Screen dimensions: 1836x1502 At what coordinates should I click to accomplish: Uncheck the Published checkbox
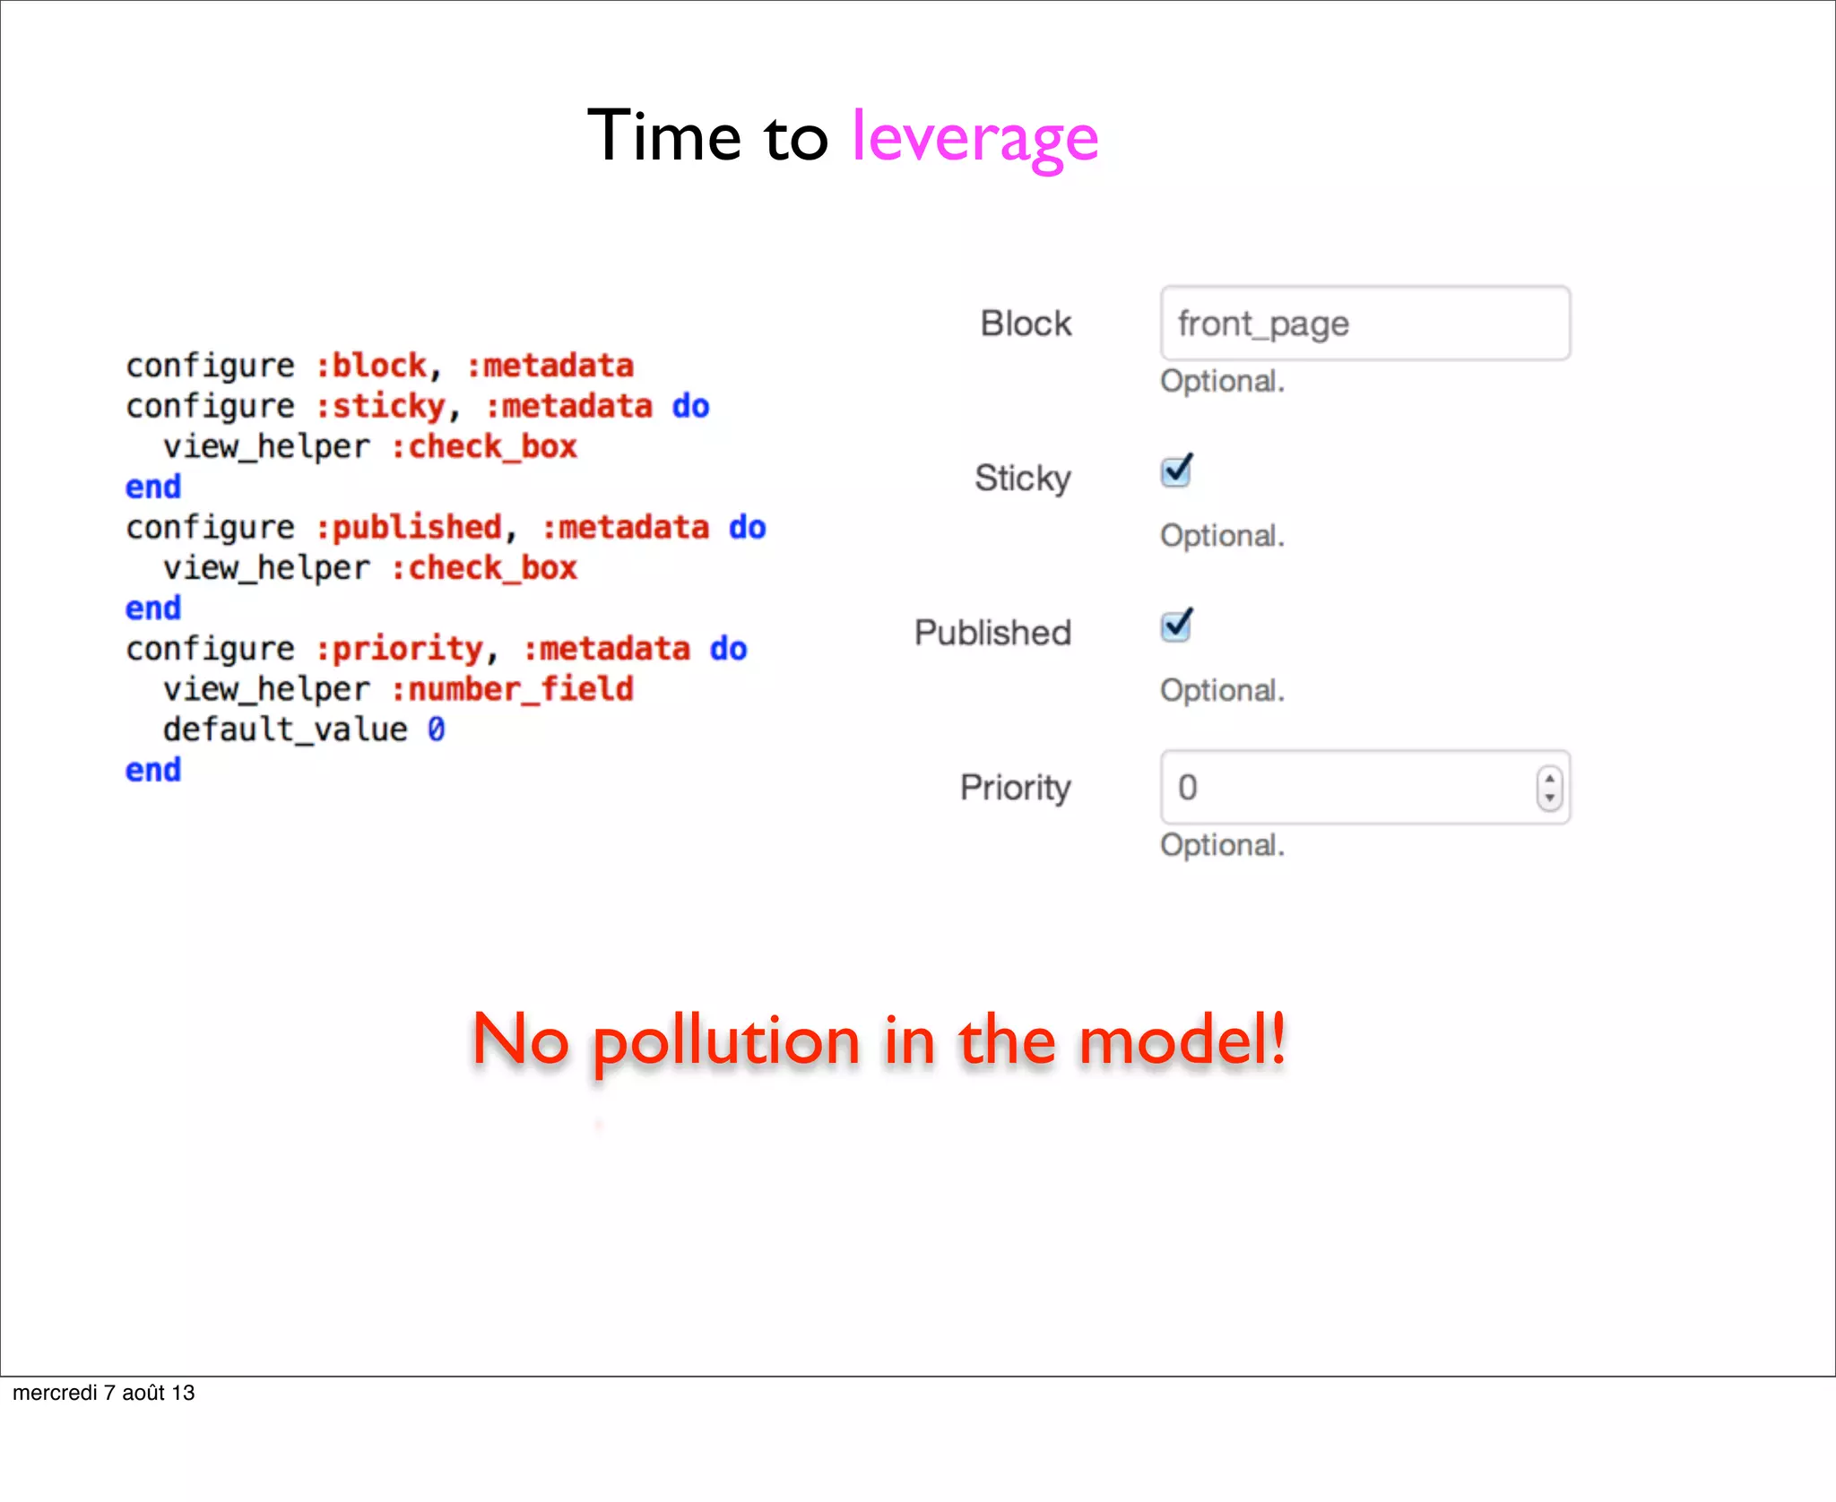pos(1175,626)
